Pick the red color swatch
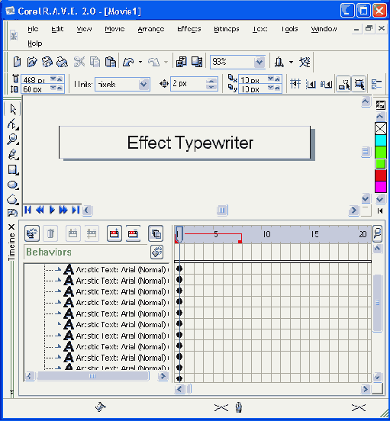Viewport: 390px width, 421px height. tap(381, 175)
